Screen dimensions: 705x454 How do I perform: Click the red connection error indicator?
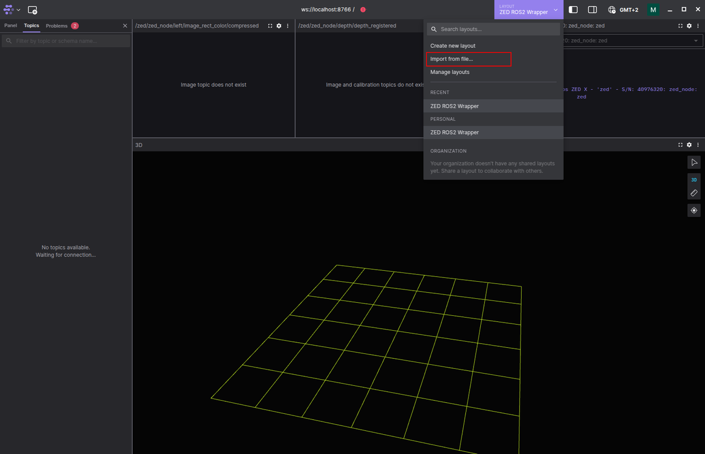click(x=363, y=10)
